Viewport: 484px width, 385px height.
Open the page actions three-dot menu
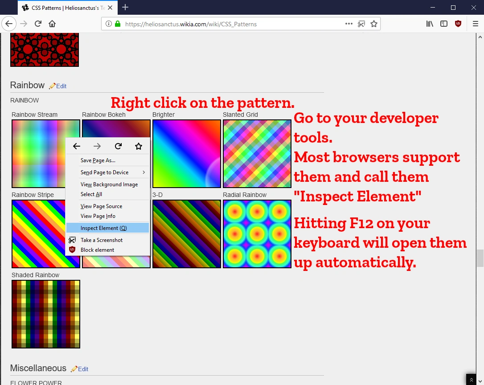349,24
